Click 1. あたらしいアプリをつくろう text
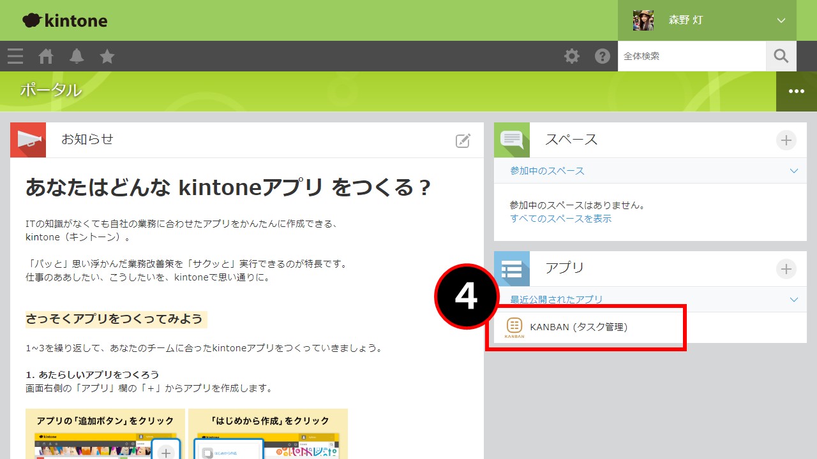 [x=93, y=375]
